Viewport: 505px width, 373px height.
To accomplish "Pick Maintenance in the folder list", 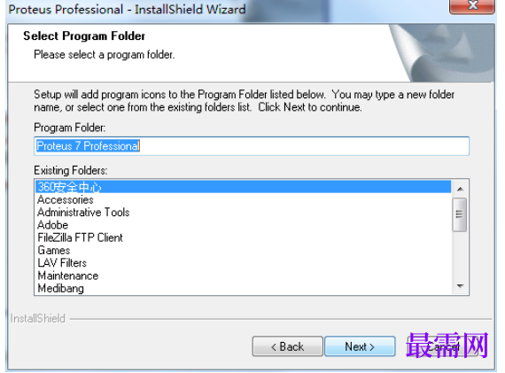I will click(243, 276).
